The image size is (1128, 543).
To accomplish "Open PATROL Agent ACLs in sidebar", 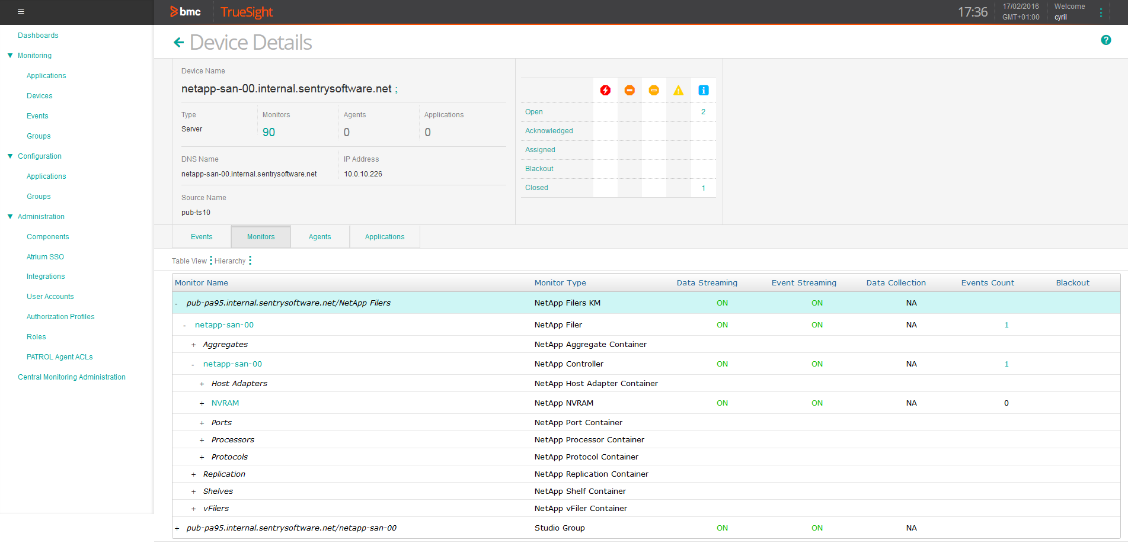I will coord(60,357).
